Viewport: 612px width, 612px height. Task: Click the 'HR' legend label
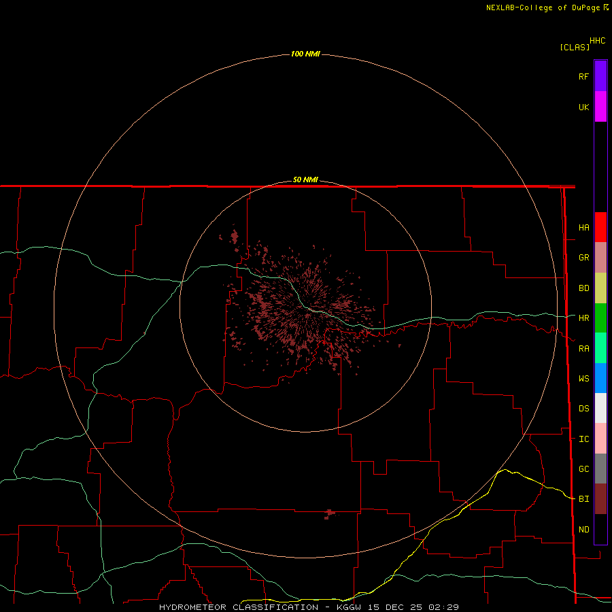pos(584,318)
